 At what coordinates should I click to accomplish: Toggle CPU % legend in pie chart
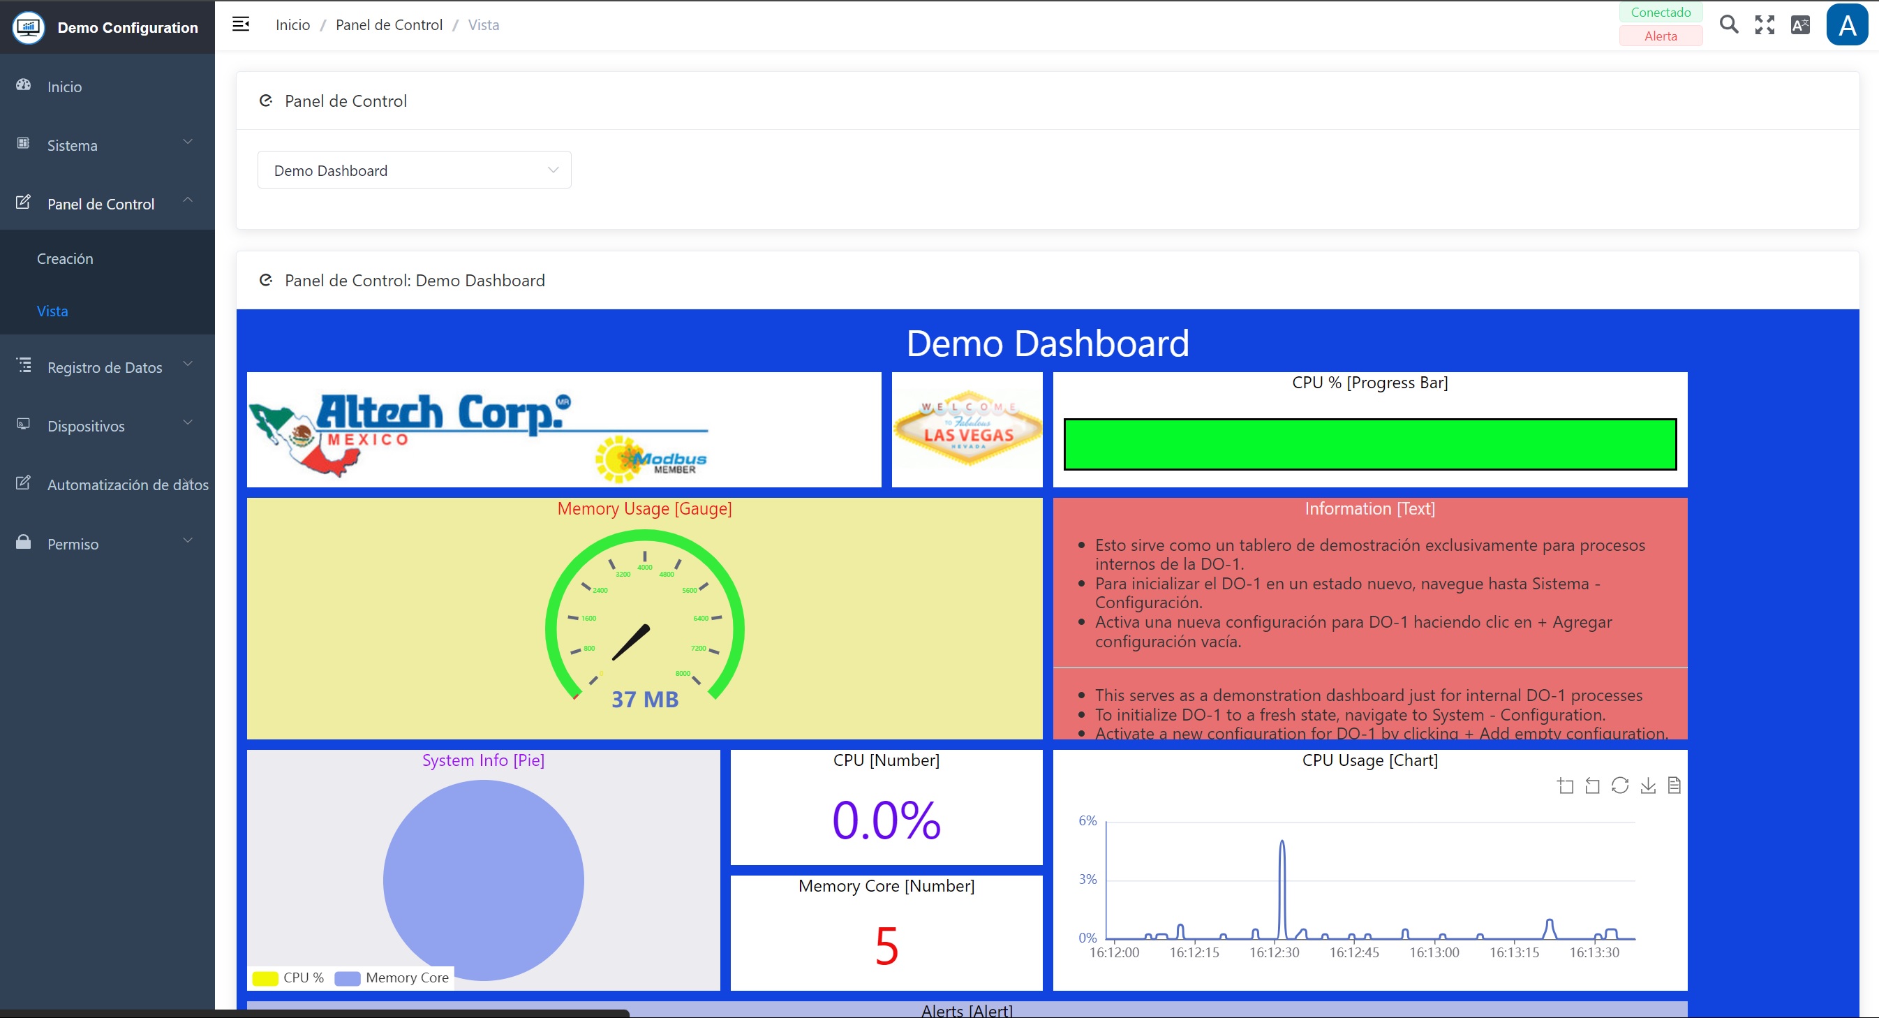click(288, 978)
